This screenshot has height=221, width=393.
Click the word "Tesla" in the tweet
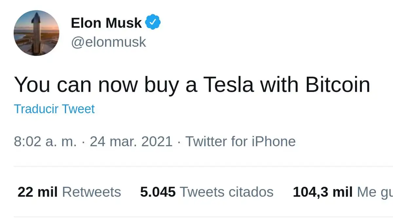[x=229, y=84]
